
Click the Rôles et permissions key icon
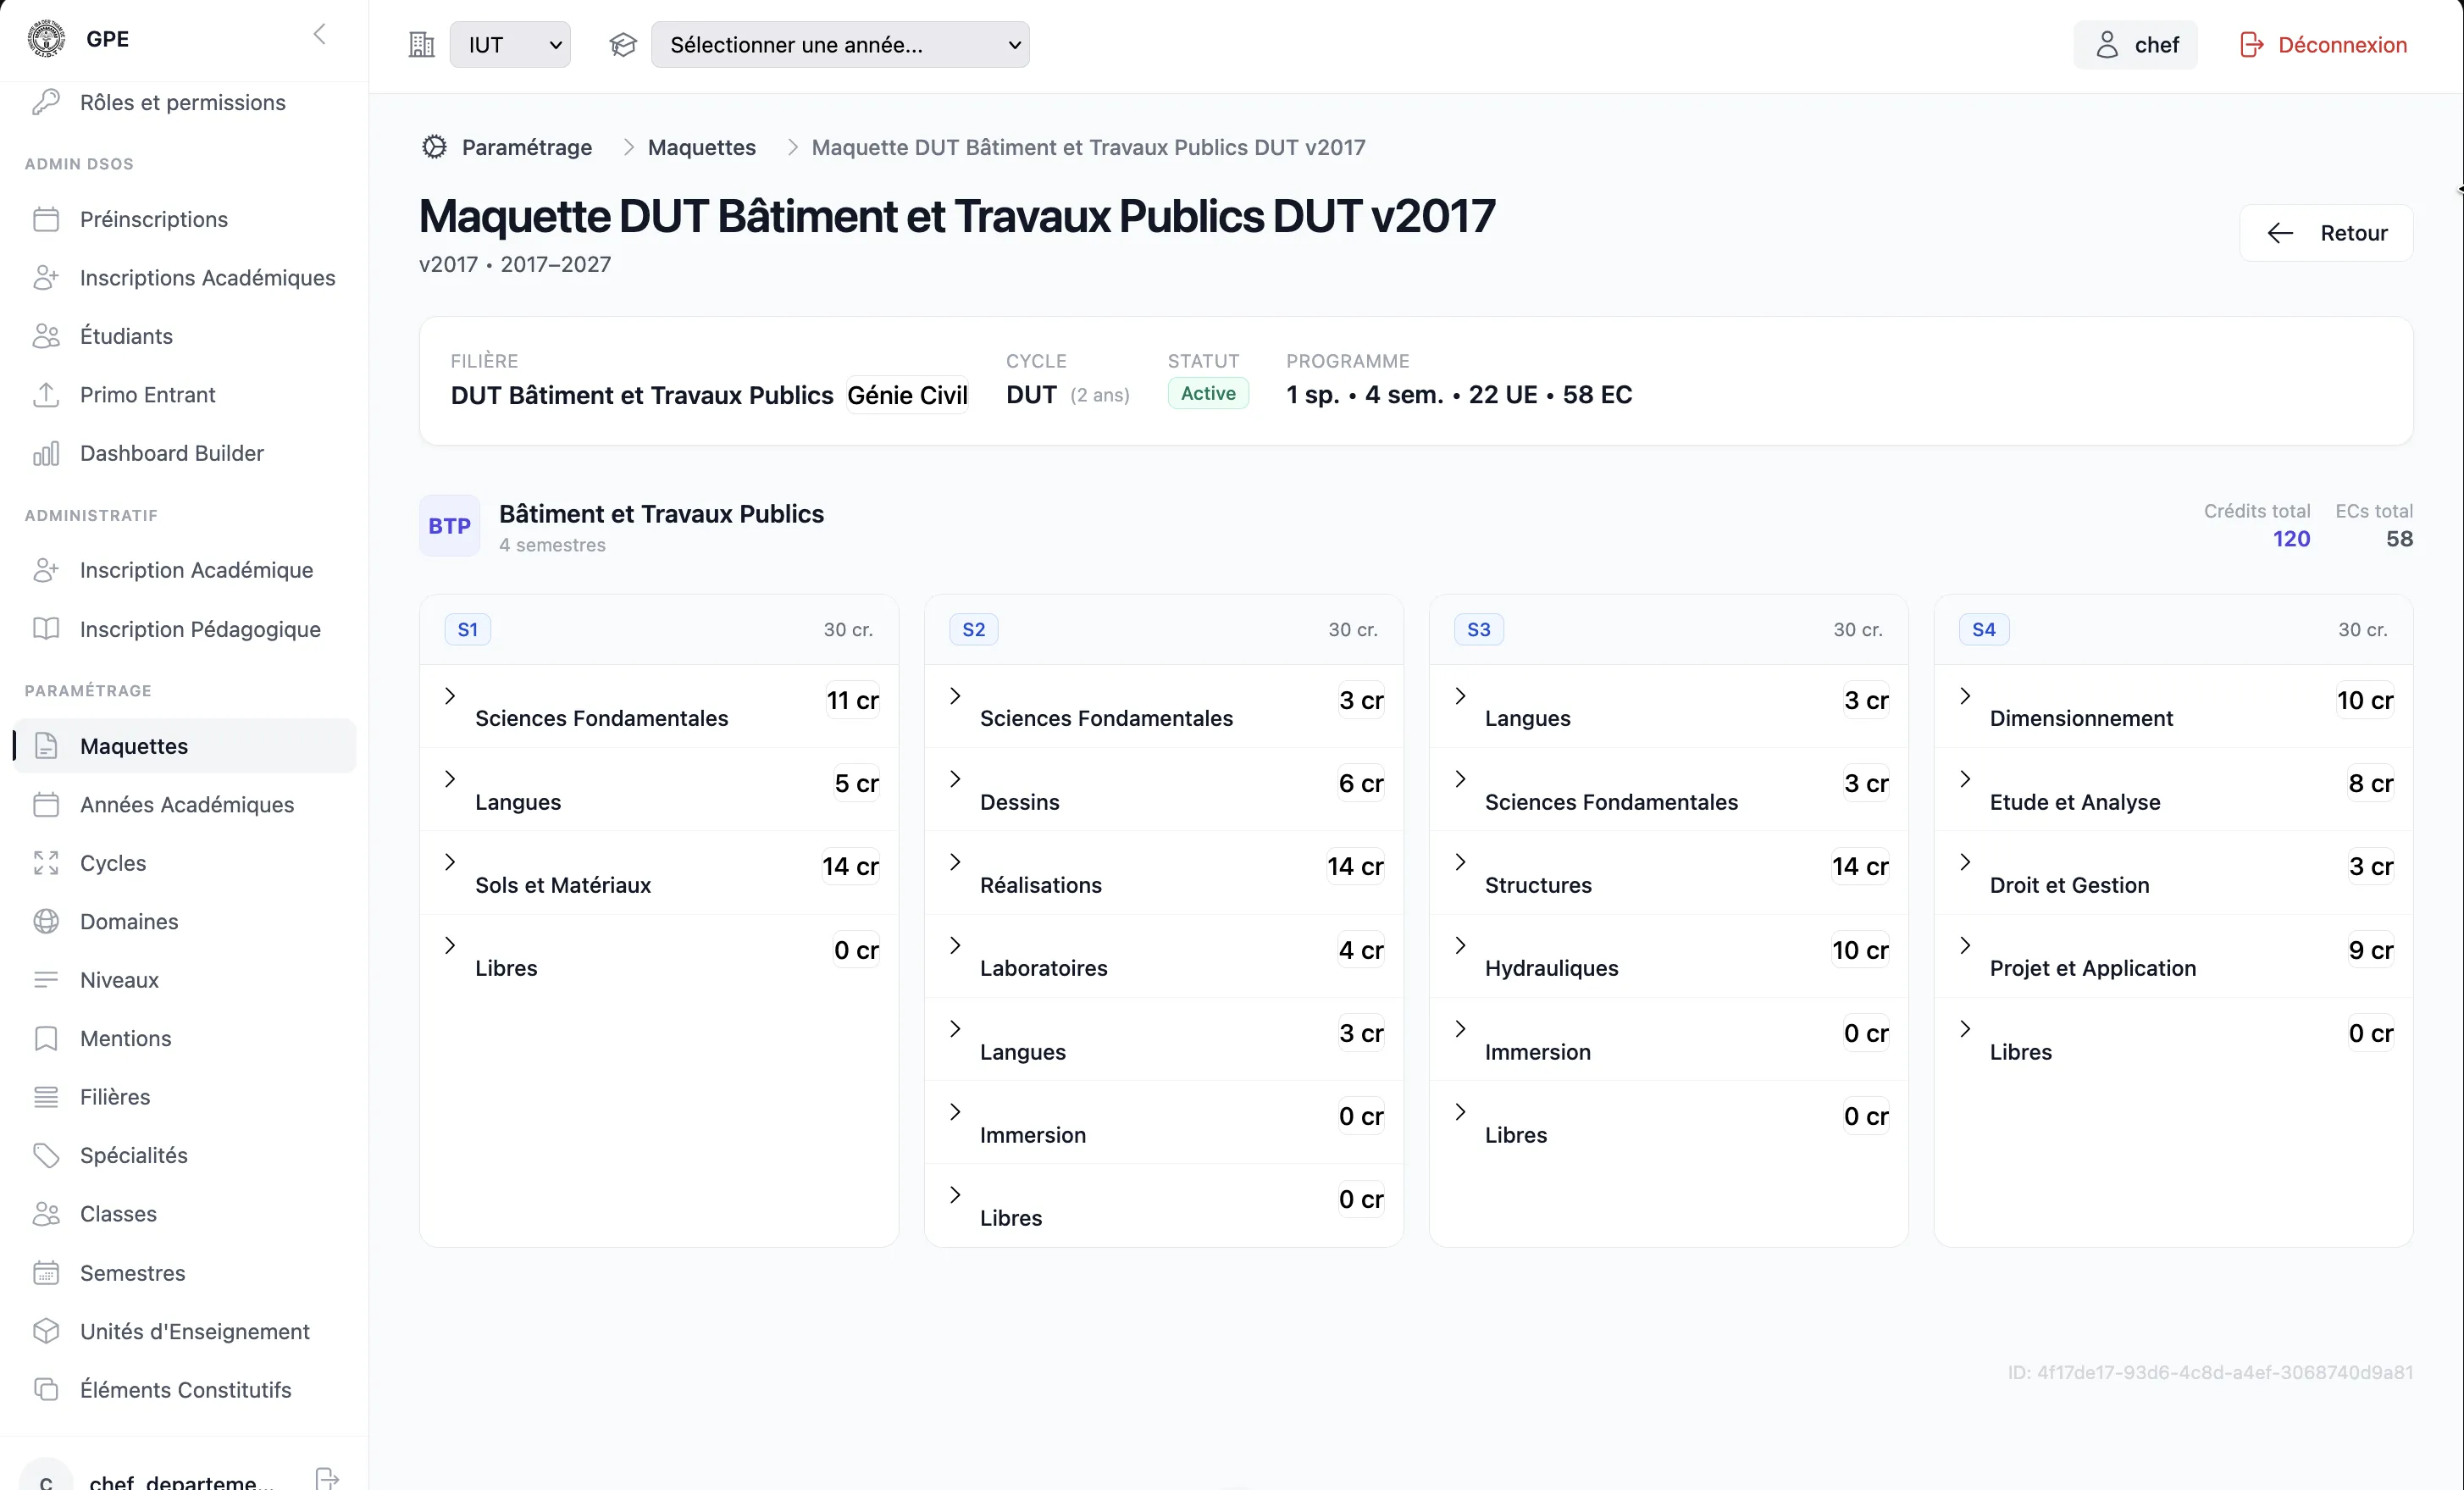point(46,102)
